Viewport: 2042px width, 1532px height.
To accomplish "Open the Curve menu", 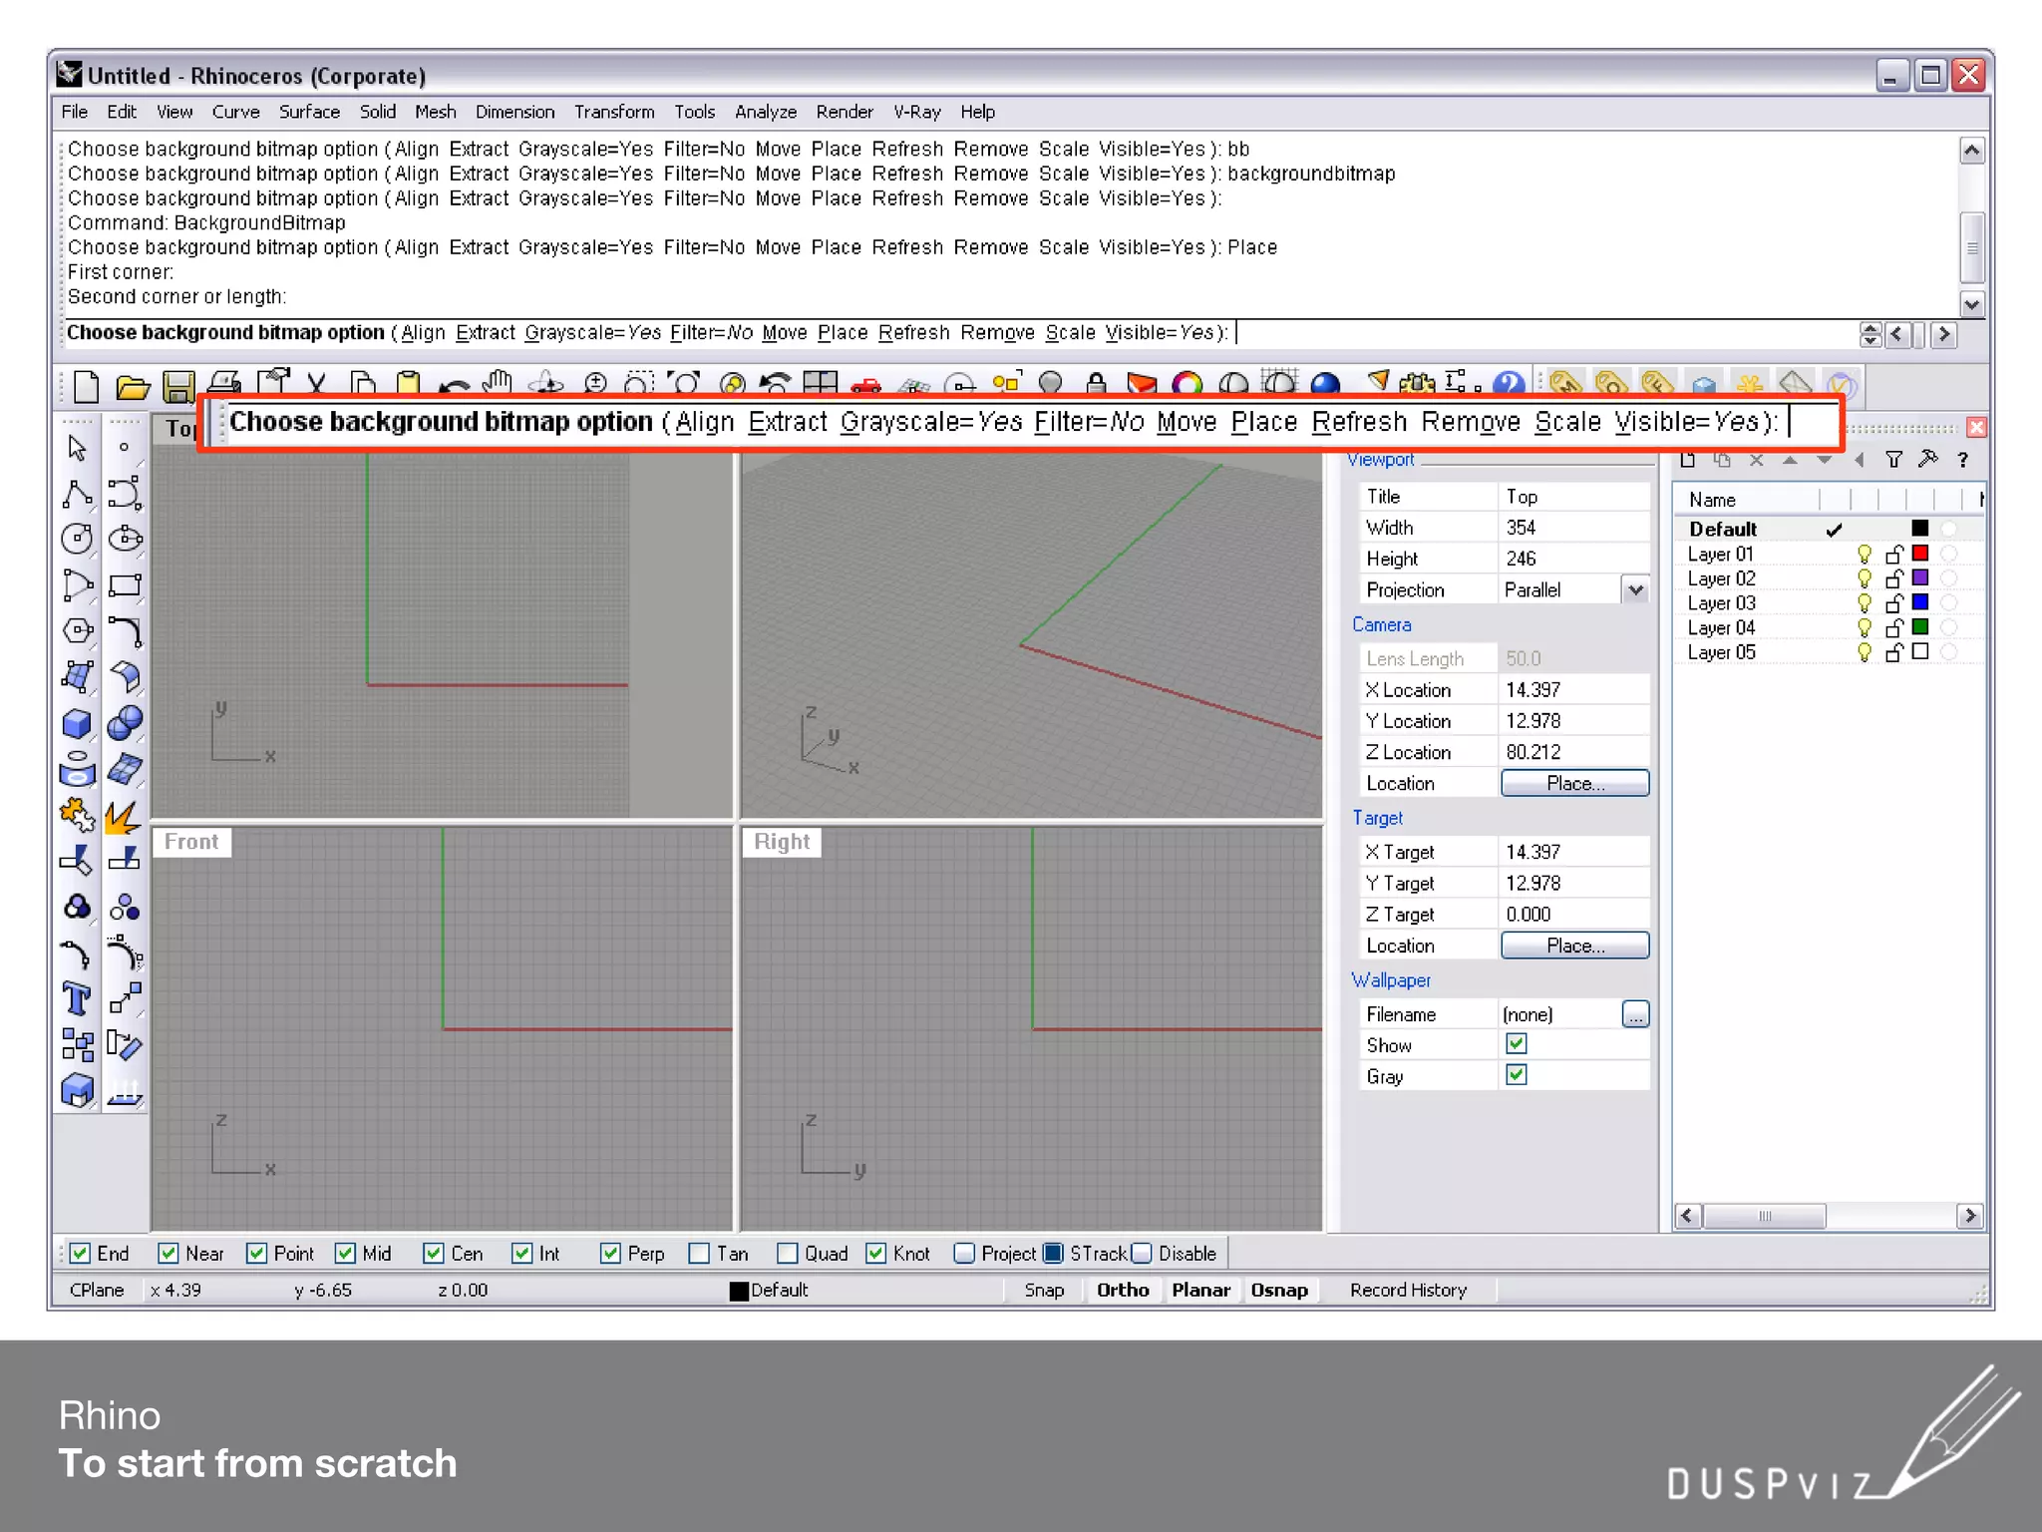I will pos(235,112).
